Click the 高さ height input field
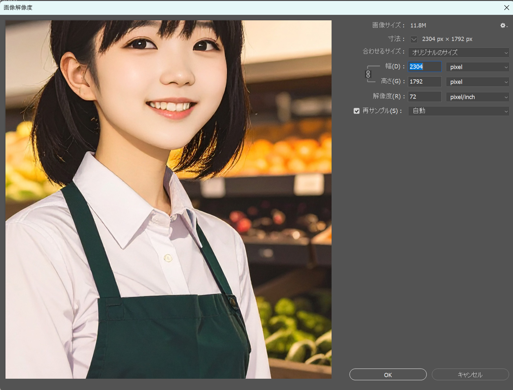Screen dimensions: 513x390 (425, 82)
